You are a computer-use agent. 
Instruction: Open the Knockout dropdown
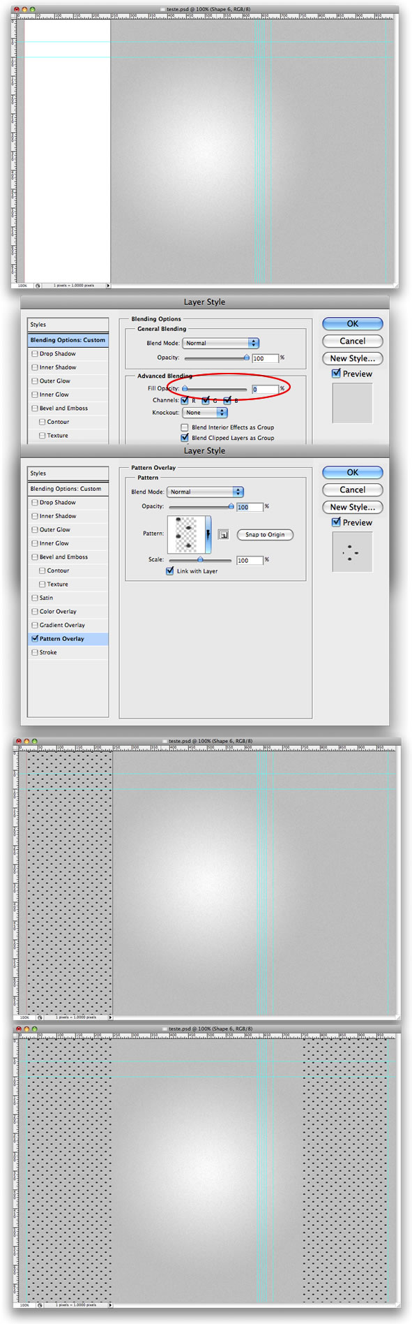[x=205, y=413]
